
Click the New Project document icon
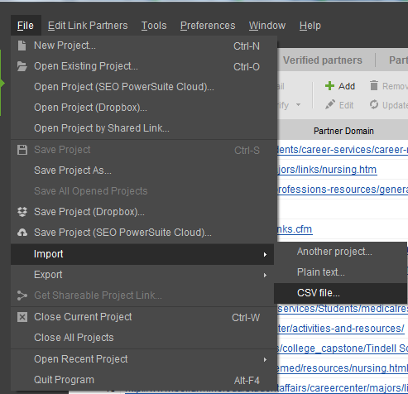point(22,46)
